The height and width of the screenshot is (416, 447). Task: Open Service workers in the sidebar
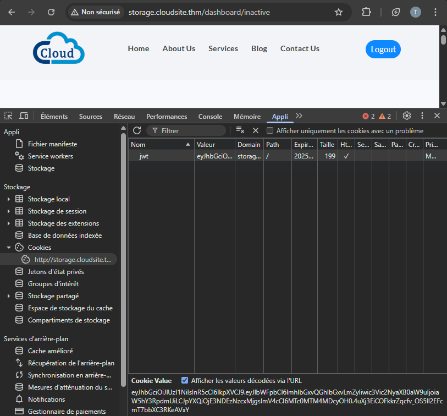tap(51, 156)
